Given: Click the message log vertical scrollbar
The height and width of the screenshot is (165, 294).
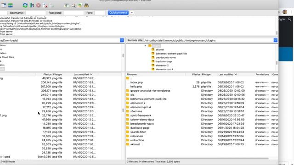Looking at the screenshot, I should (x=277, y=33).
